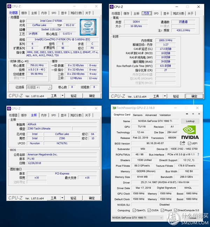Select the 内存 tab in mainboard window
210x227 pixels.
[44, 115]
